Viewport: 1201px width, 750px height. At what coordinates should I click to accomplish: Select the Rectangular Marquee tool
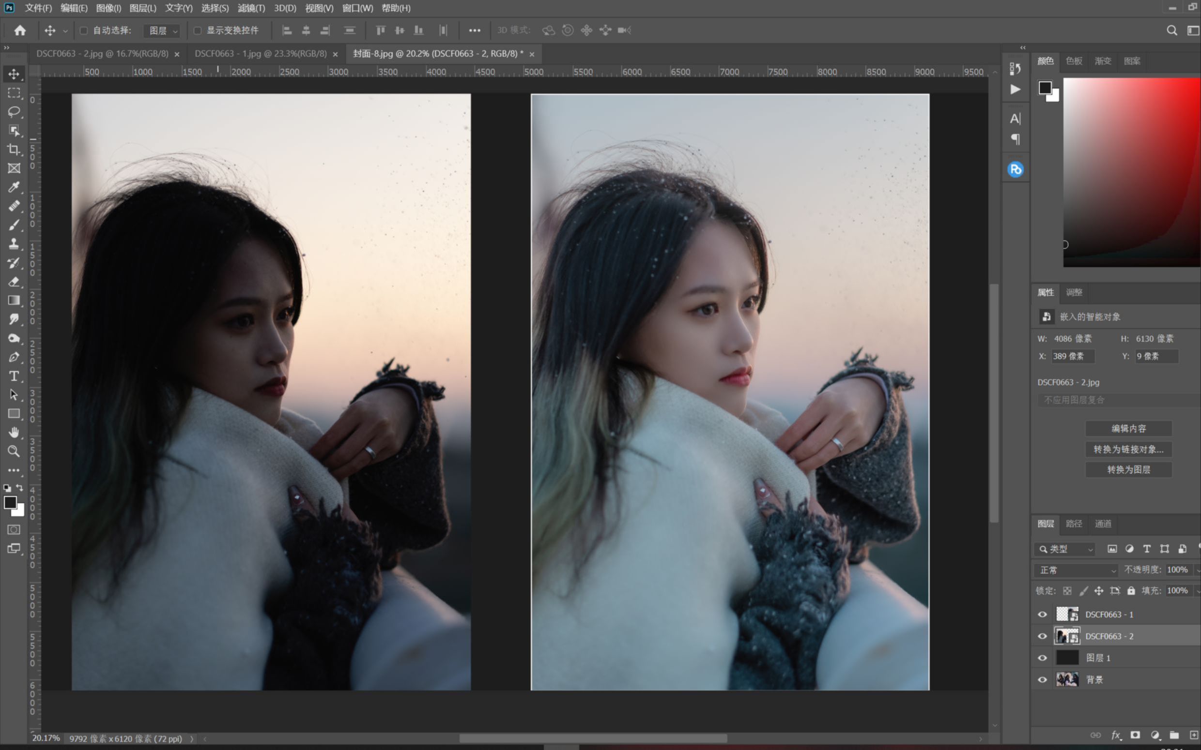[x=14, y=93]
